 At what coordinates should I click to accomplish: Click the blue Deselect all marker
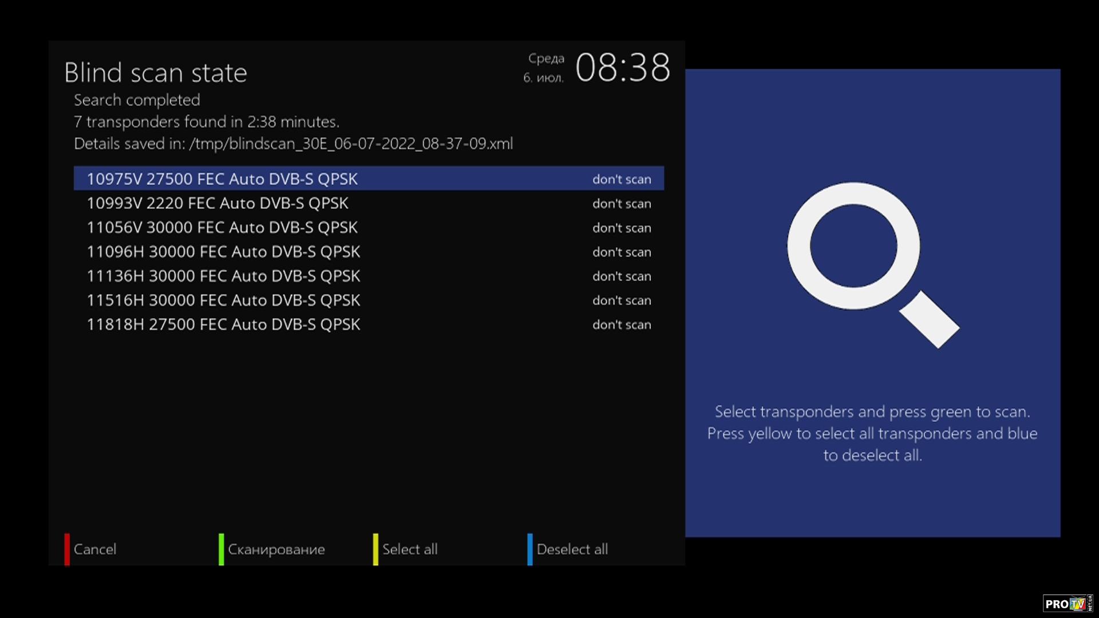tap(530, 549)
